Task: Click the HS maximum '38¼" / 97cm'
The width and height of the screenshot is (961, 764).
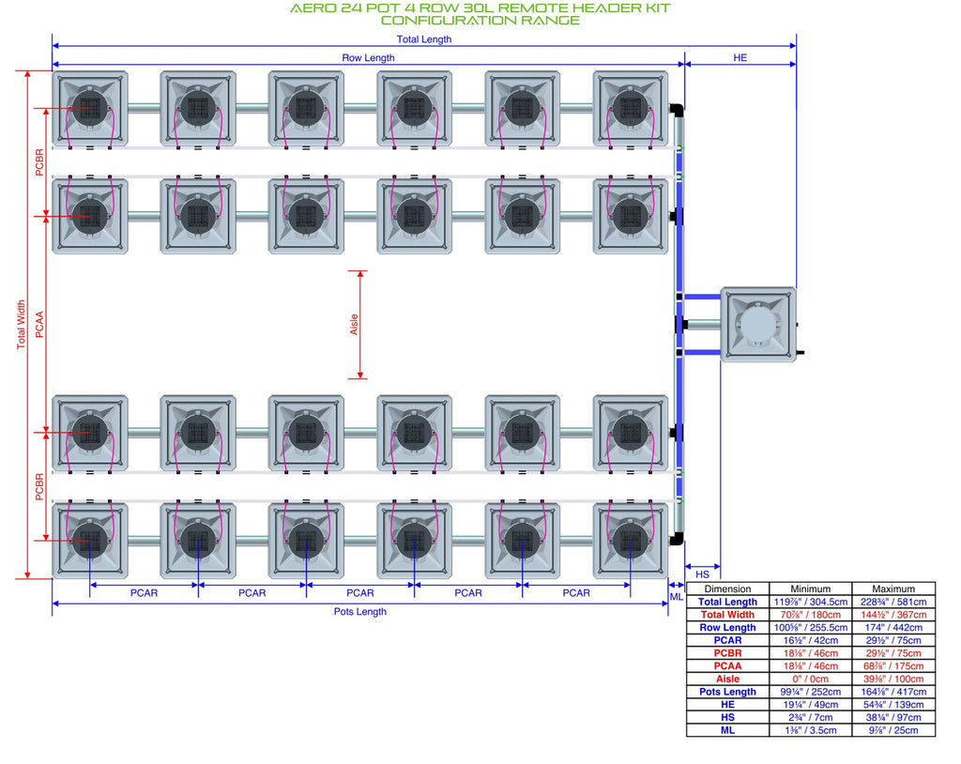Action: [x=893, y=717]
